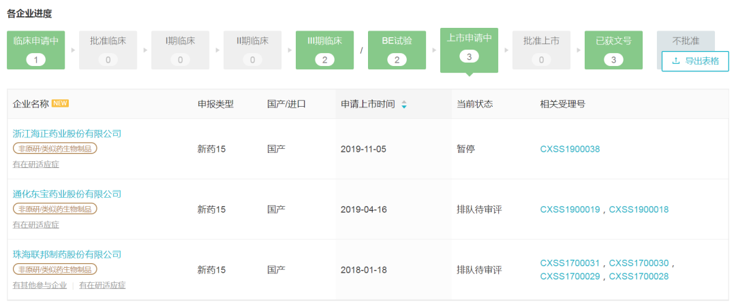Open 浙江海正药业股份有限公司 company link
The image size is (736, 306).
coord(67,133)
